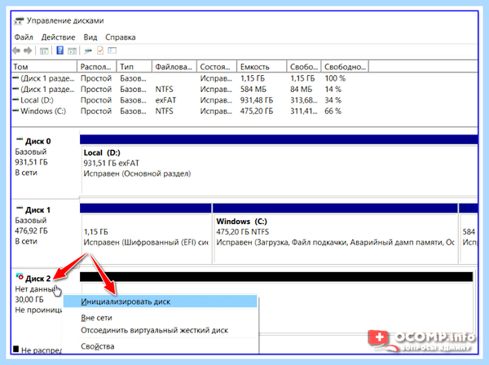Click the Диск 1 drive icon
The width and height of the screenshot is (489, 365).
pos(20,208)
